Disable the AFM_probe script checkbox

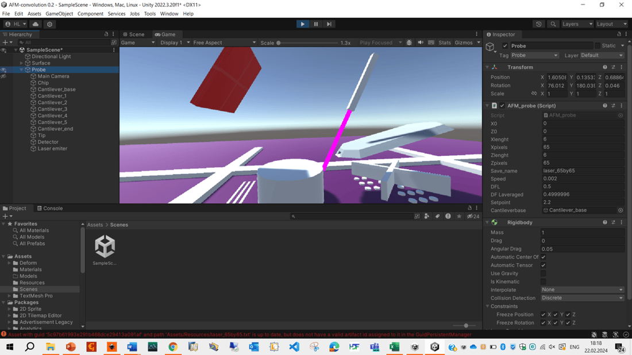(502, 106)
